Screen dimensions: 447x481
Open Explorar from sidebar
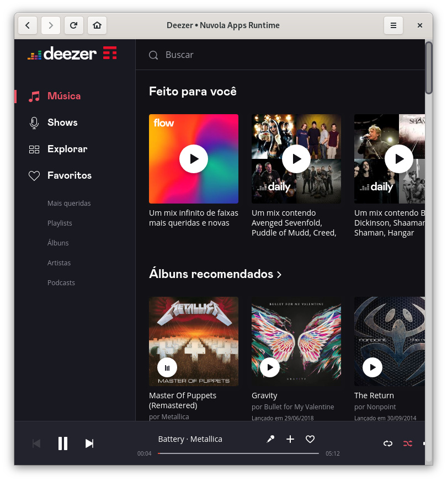(x=67, y=149)
